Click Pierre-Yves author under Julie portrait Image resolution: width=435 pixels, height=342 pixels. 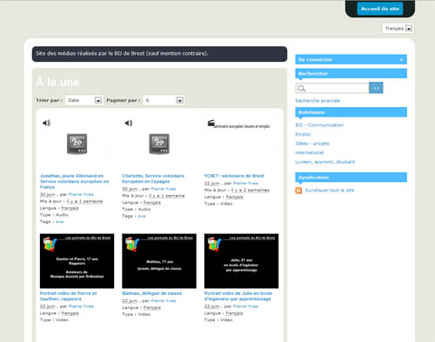point(245,306)
